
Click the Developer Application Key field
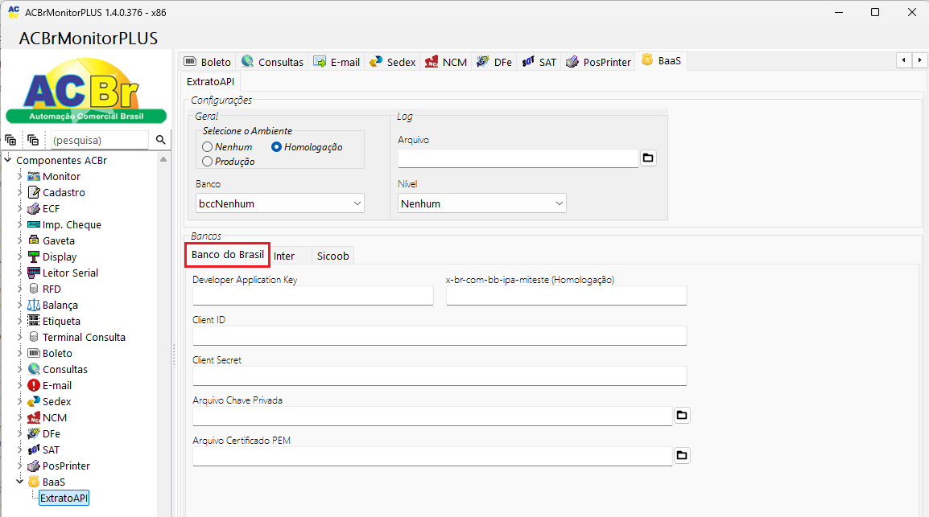312,295
